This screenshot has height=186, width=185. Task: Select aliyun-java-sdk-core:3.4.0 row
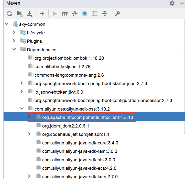[94, 143]
